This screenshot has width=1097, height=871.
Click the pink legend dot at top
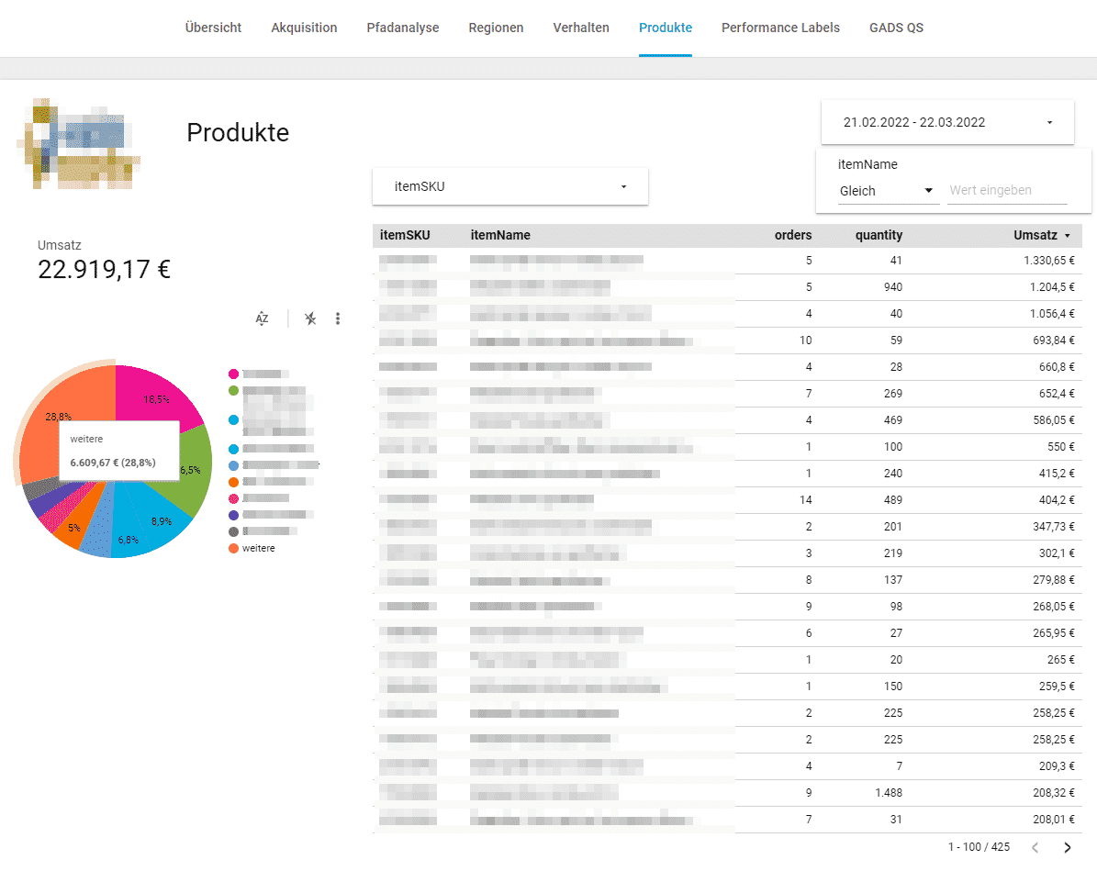(x=234, y=374)
